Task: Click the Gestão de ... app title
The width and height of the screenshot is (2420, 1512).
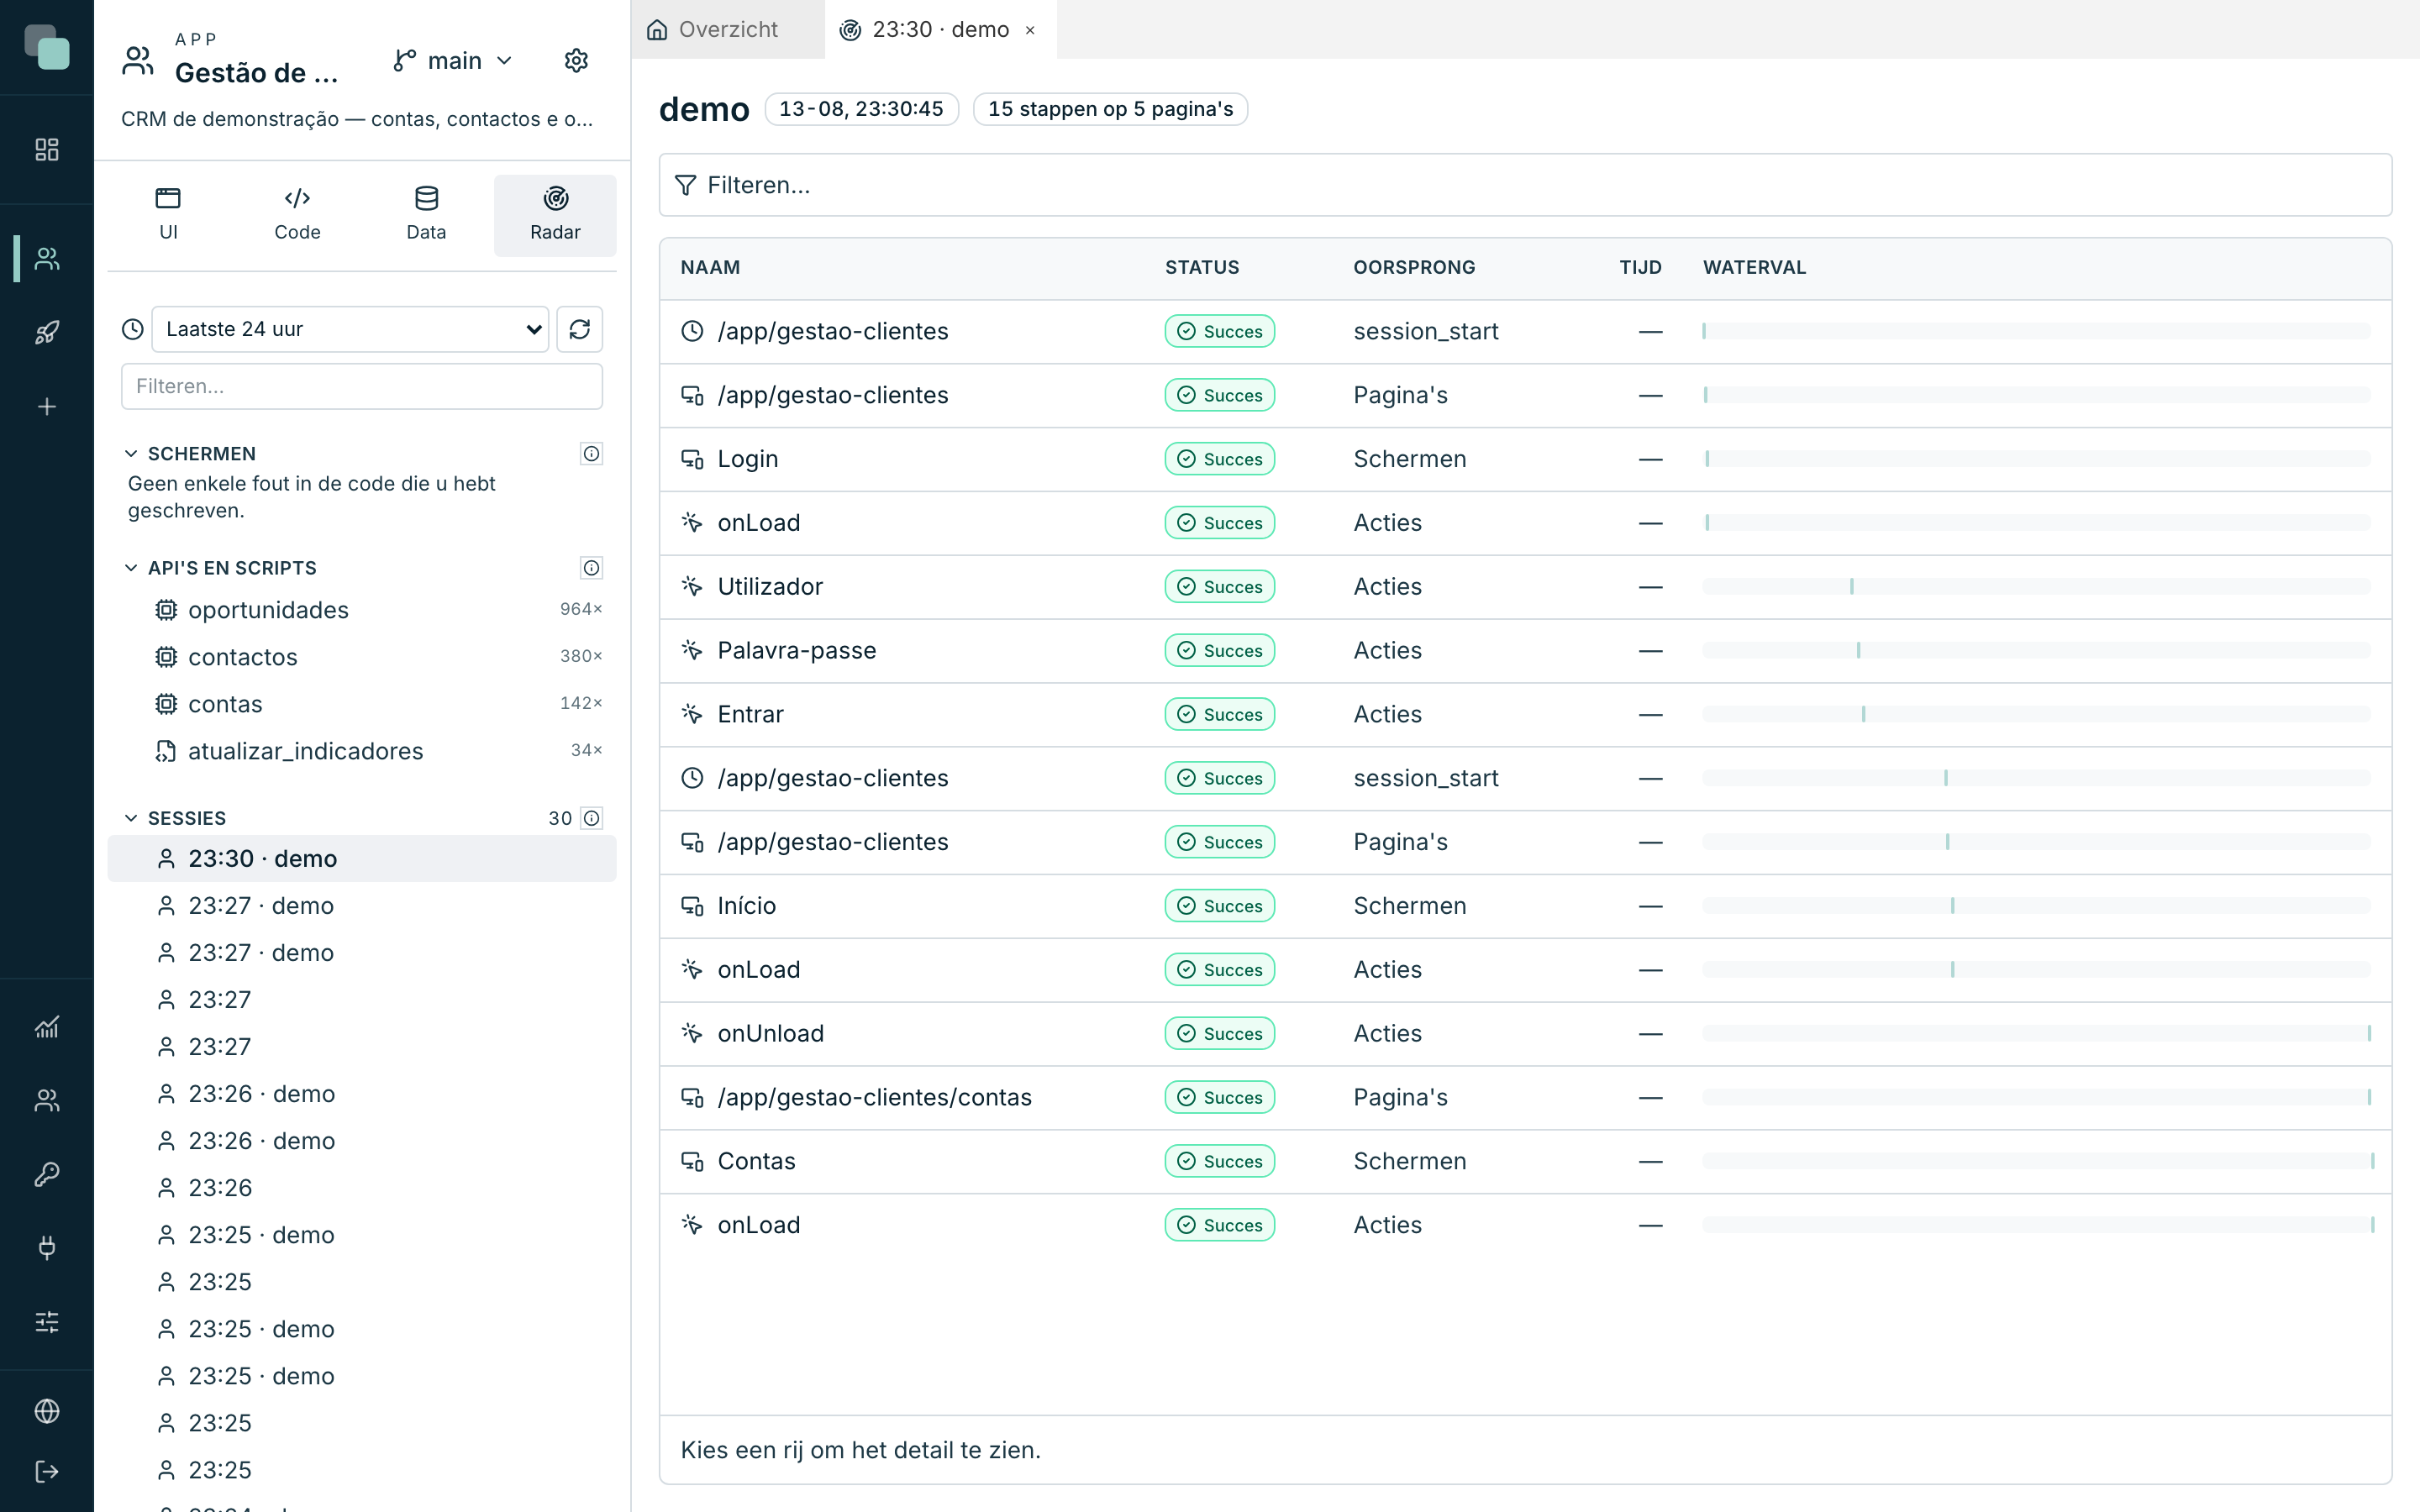Action: (256, 73)
